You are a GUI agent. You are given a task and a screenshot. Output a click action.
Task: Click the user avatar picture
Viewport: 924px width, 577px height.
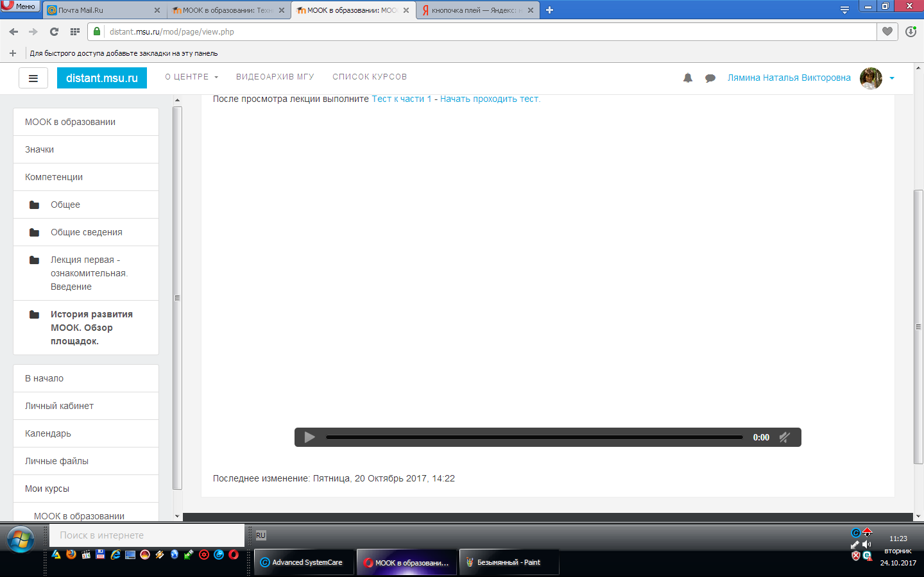tap(871, 78)
